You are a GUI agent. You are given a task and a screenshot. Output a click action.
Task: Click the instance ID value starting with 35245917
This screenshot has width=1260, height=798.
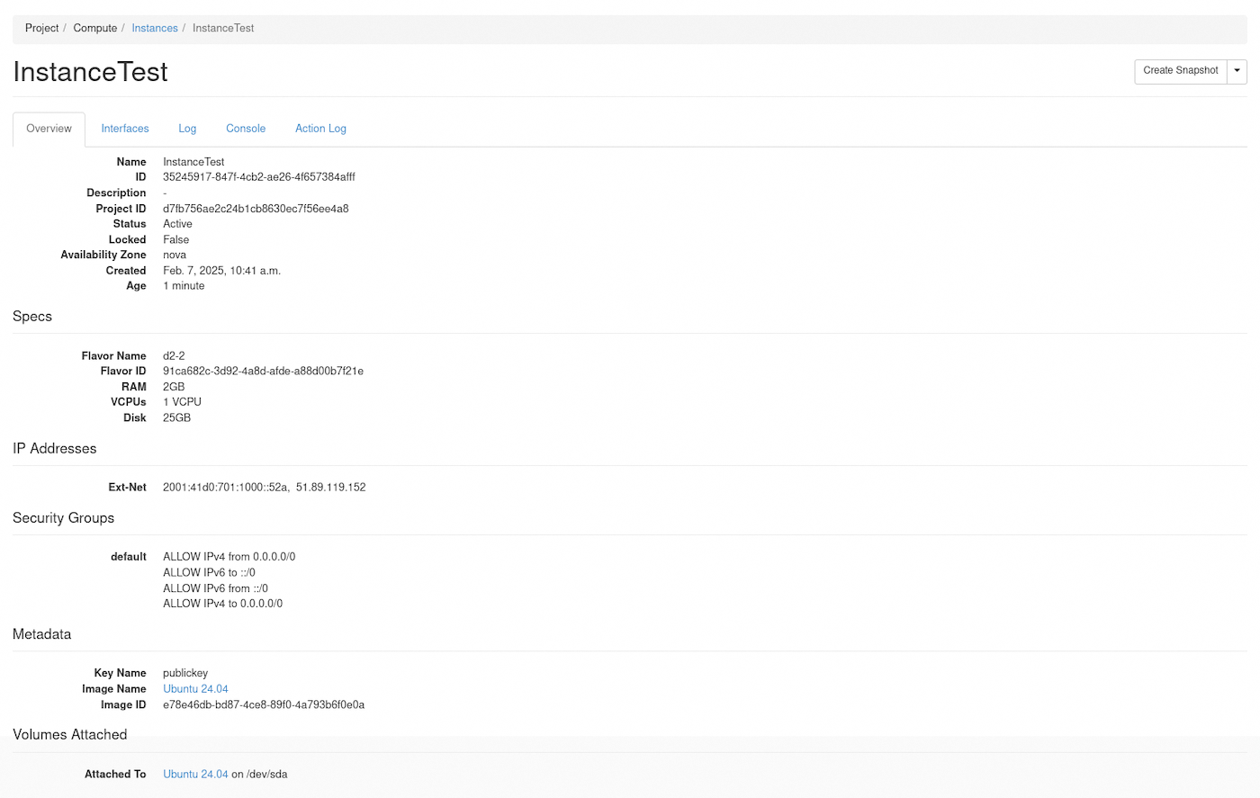pos(258,177)
